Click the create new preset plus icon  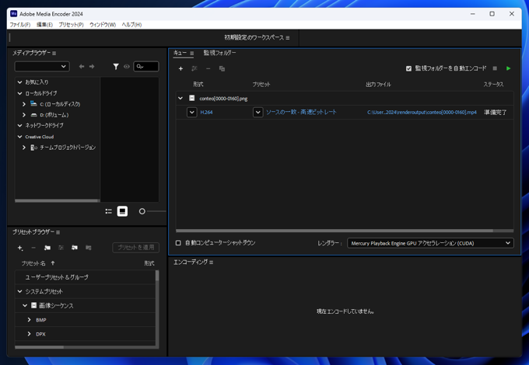click(x=20, y=248)
